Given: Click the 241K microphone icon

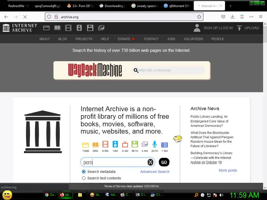Looking at the screenshot, I should [x=155, y=144].
